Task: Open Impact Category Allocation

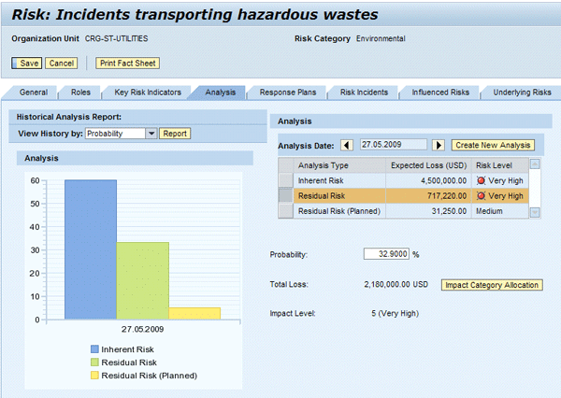Action: click(x=491, y=284)
